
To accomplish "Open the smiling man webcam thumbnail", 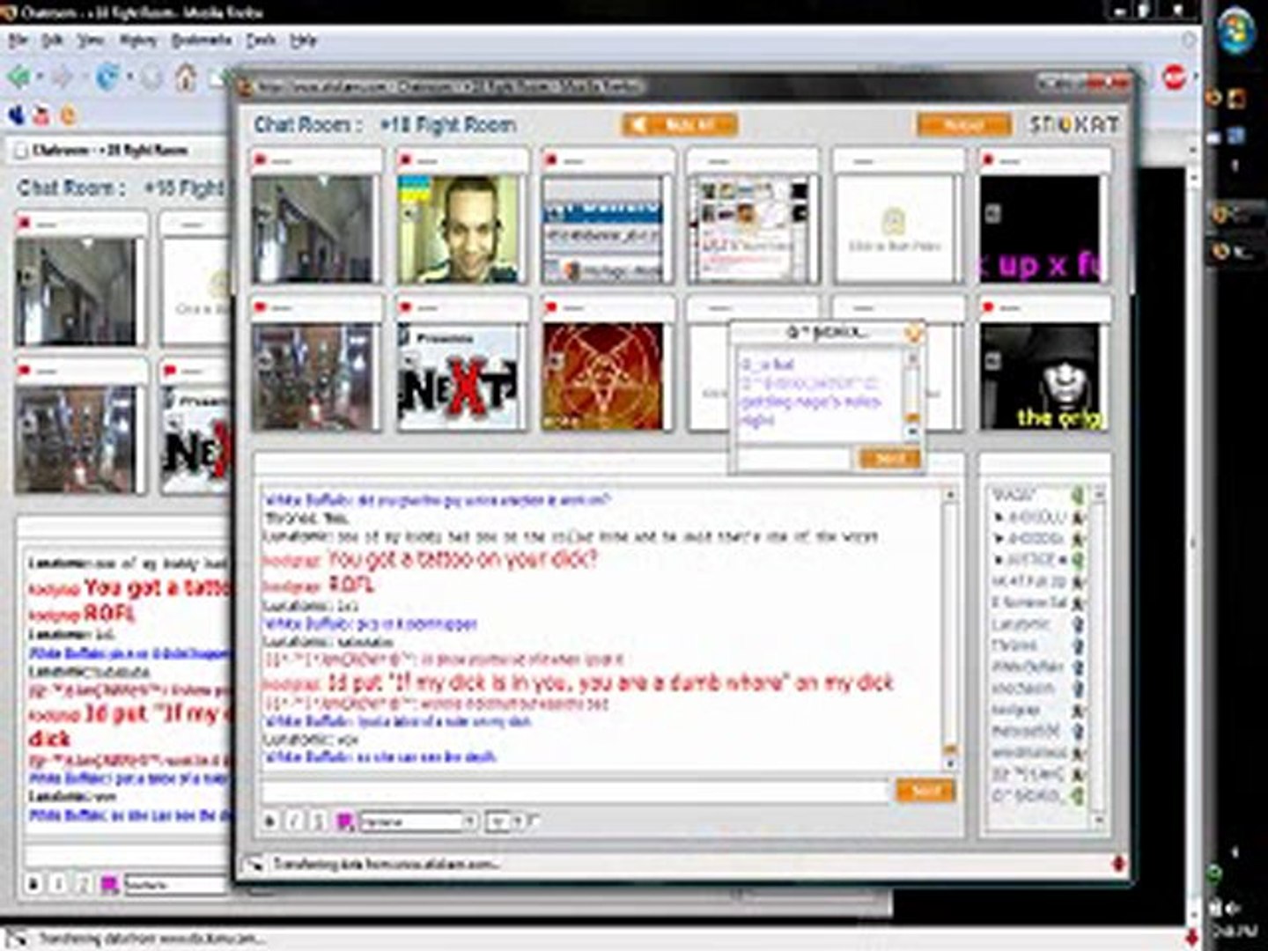I will [458, 229].
